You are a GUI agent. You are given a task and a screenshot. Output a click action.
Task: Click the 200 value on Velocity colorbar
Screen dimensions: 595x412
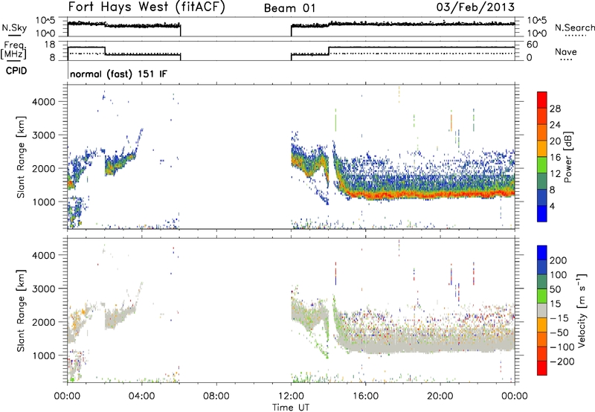pos(559,260)
